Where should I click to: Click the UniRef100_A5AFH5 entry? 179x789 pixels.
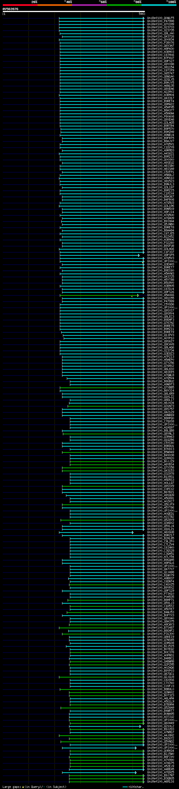161,107
